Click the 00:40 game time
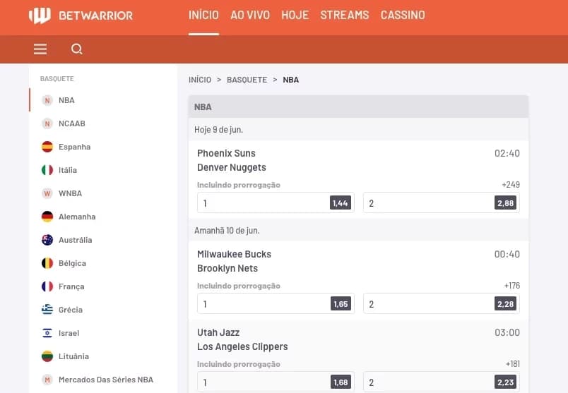The width and height of the screenshot is (568, 393). pos(507,254)
